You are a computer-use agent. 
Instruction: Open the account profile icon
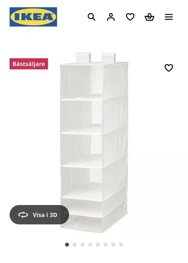point(111,17)
